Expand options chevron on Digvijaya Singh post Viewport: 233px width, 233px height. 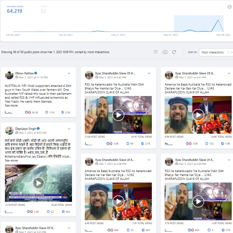(x=69, y=129)
